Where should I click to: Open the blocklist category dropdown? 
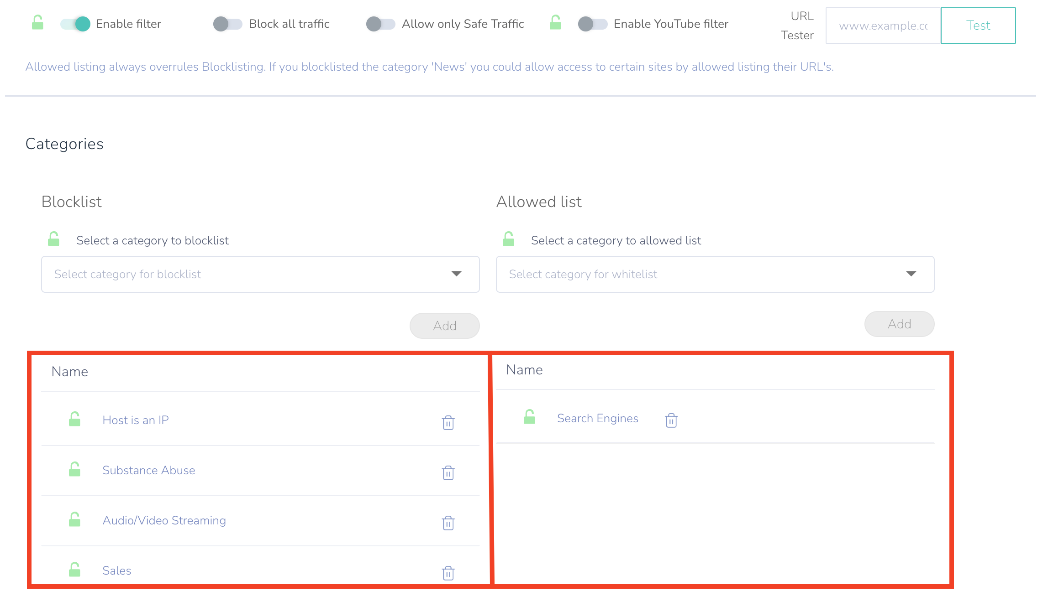(x=260, y=274)
